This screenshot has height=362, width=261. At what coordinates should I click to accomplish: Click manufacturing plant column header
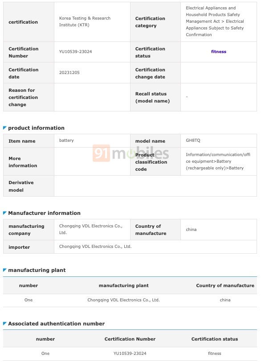[x=123, y=286]
